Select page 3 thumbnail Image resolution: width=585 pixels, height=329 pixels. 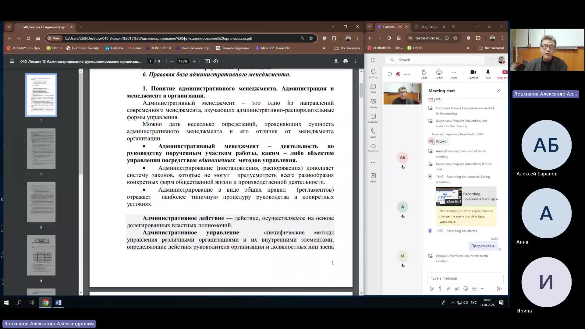41,202
